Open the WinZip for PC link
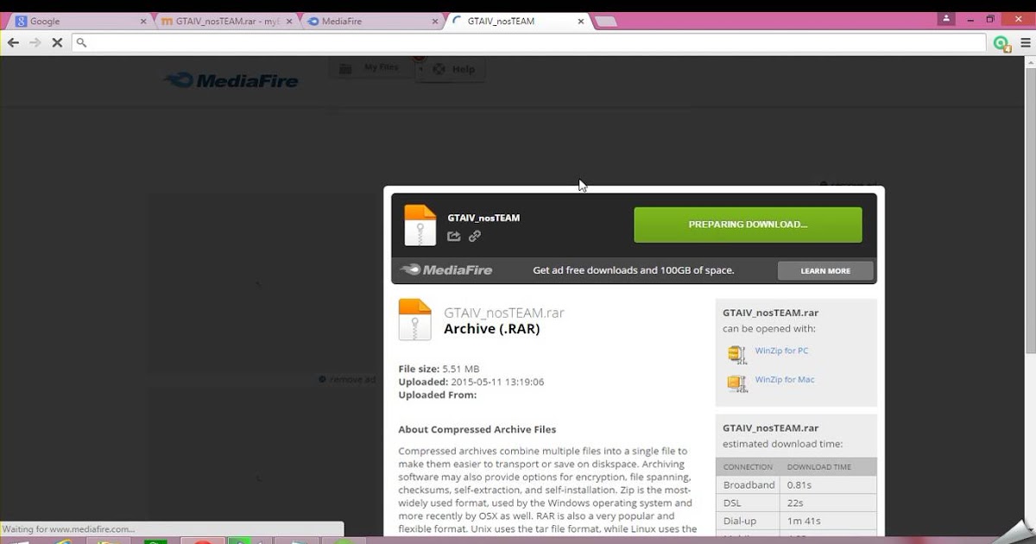 pyautogui.click(x=781, y=351)
